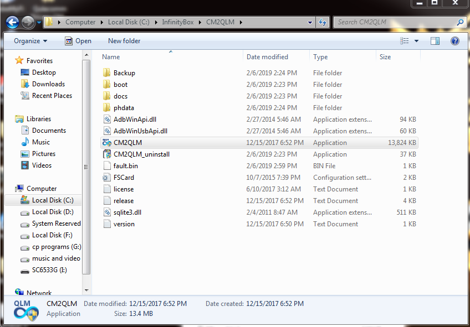Viewport: 470px width, 327px height.
Task: Select the phdata folder icon
Action: [107, 108]
